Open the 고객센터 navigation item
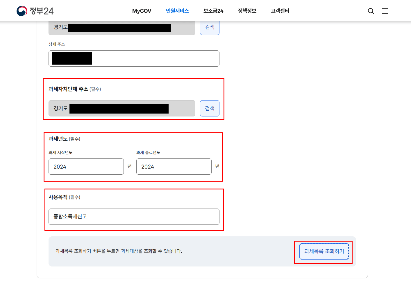 (280, 11)
